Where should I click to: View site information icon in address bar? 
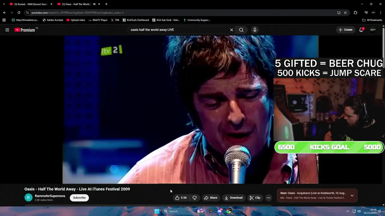pyautogui.click(x=27, y=13)
